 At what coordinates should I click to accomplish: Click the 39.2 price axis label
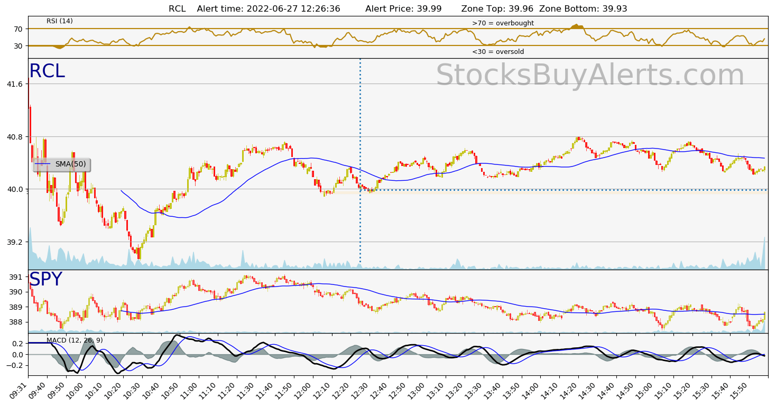(x=16, y=242)
